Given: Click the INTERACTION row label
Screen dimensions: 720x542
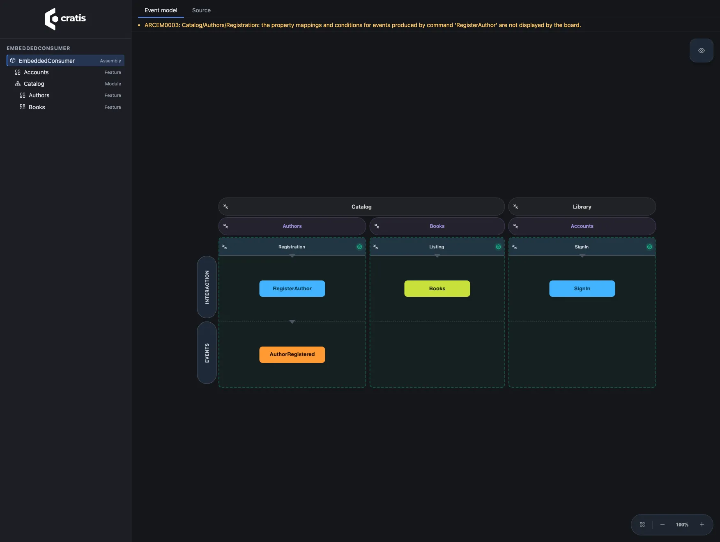Looking at the screenshot, I should tap(207, 287).
